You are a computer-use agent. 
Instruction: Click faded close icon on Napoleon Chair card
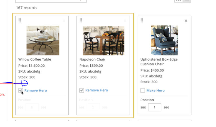click(125, 21)
